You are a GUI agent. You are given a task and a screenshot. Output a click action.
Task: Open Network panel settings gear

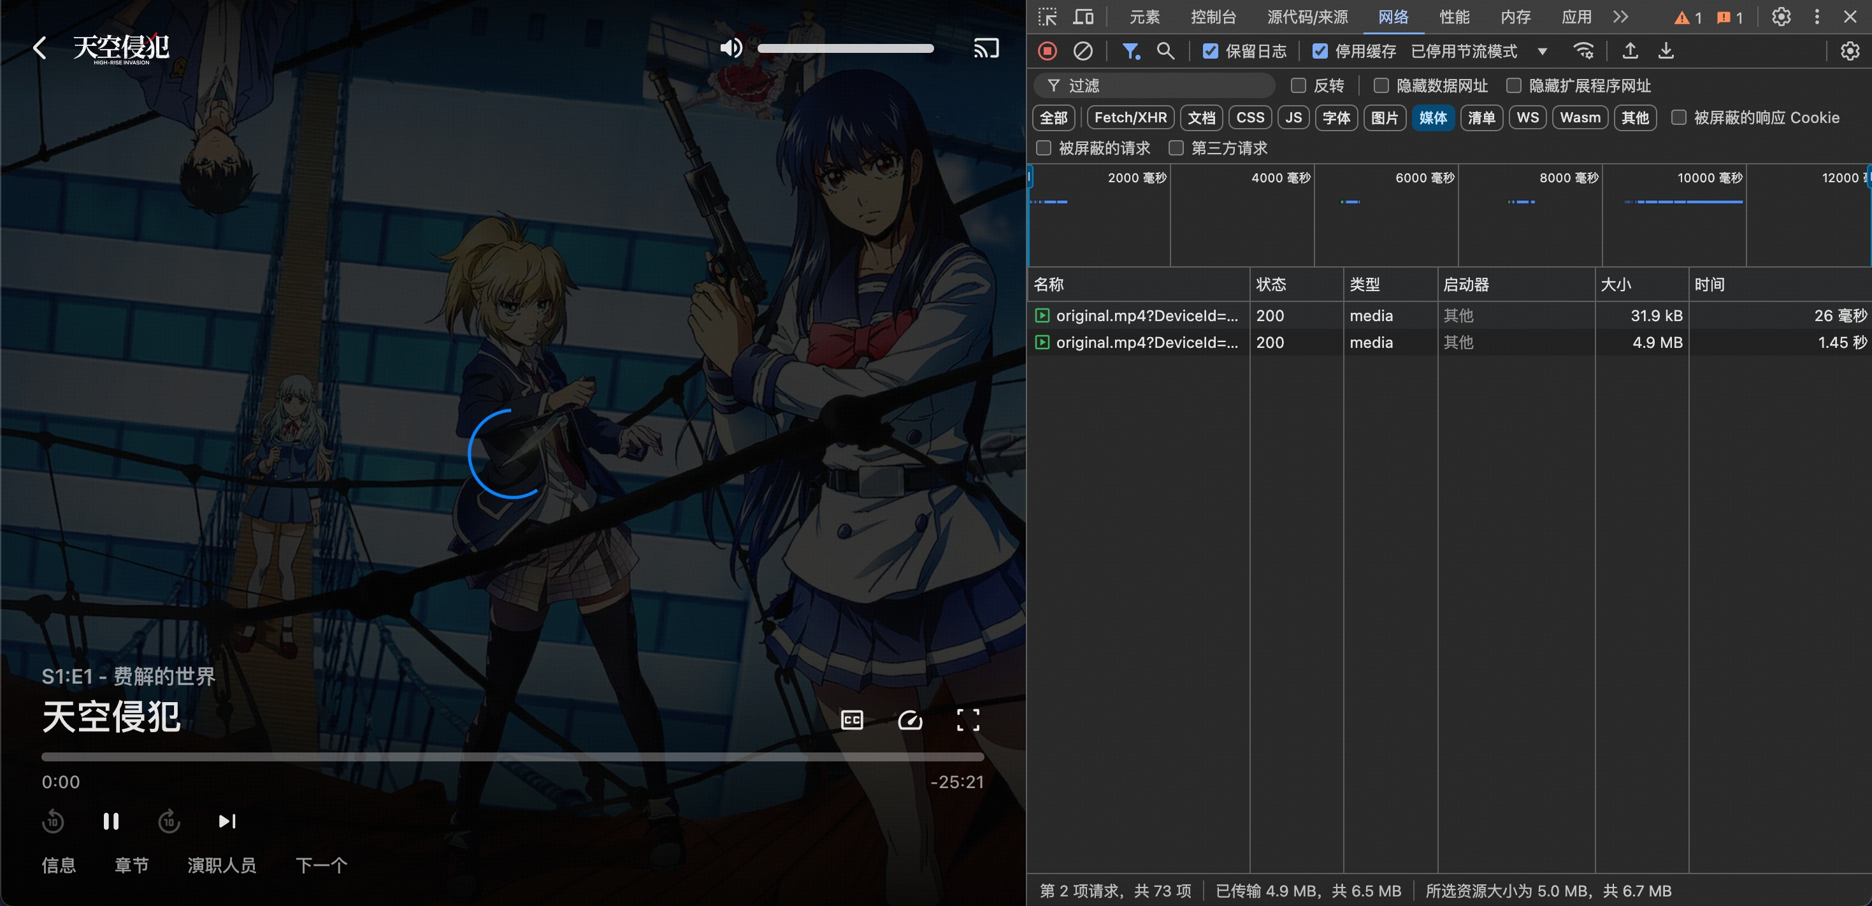pos(1850,51)
